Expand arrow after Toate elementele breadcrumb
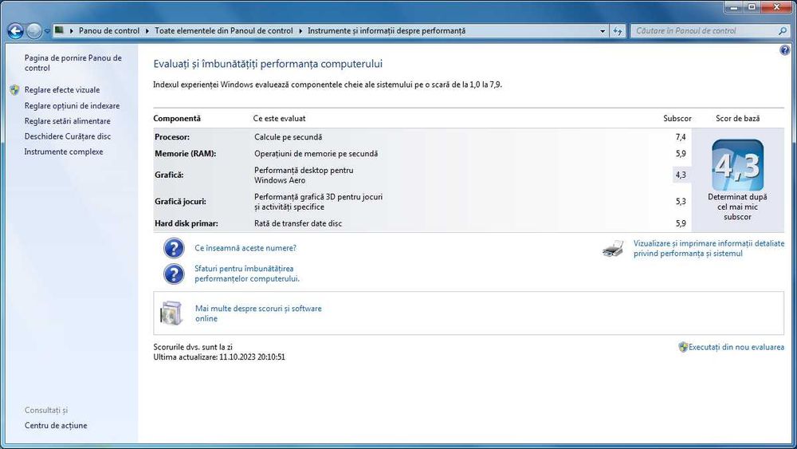797x449 pixels. pos(300,31)
